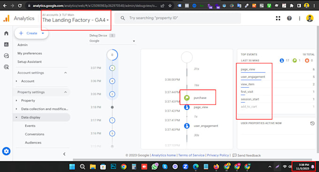Reload the page with the refresh icon

click(20, 6)
